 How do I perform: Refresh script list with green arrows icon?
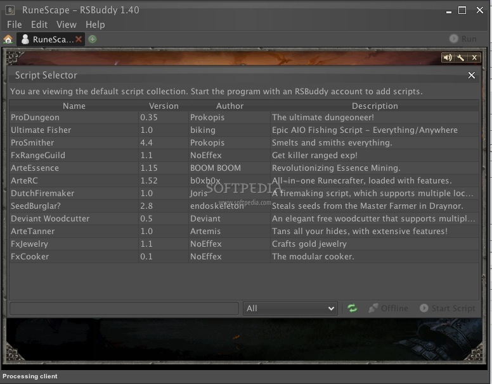(353, 308)
